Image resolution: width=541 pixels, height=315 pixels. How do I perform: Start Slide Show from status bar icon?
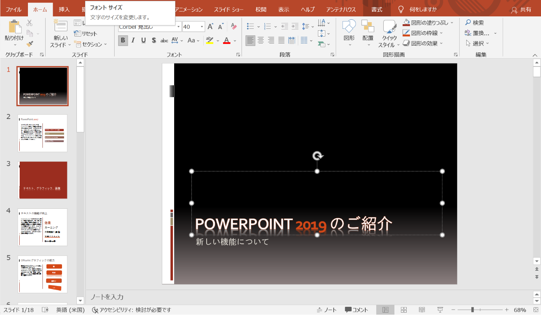pos(440,310)
